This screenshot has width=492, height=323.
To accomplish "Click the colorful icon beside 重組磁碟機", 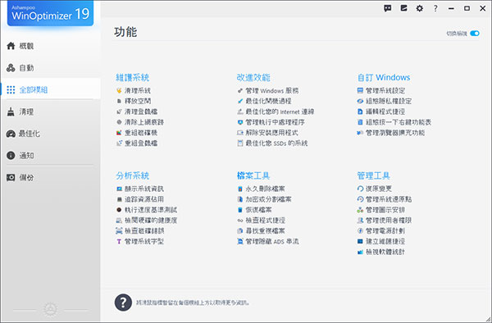I will [119, 133].
